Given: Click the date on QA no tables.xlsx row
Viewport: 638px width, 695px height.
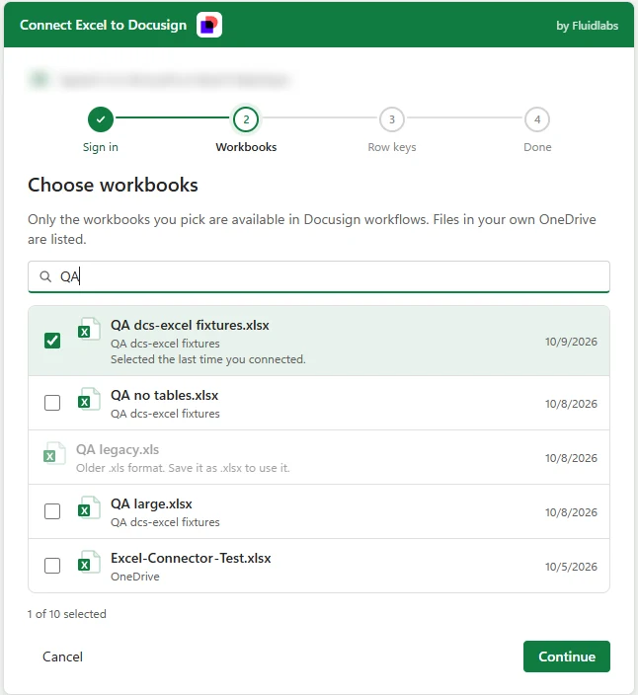Looking at the screenshot, I should 571,404.
